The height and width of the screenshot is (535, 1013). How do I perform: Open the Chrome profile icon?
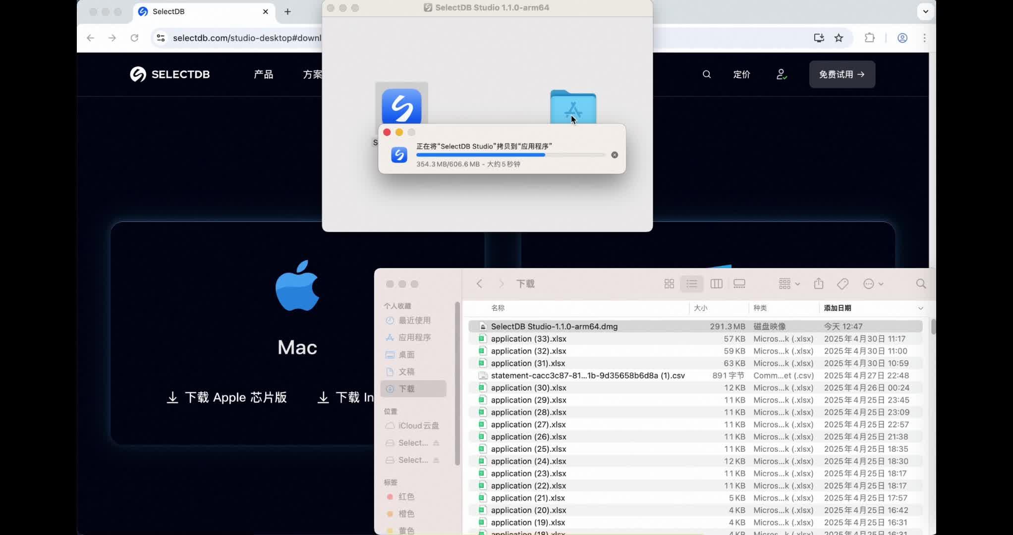(x=902, y=38)
